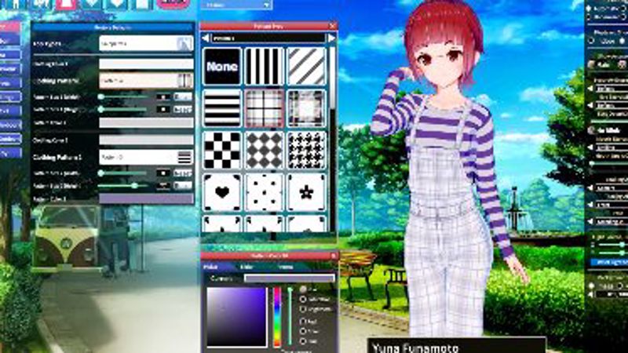Image resolution: width=628 pixels, height=353 pixels.
Task: Reset the pattern 1 height value
Action: tap(183, 109)
